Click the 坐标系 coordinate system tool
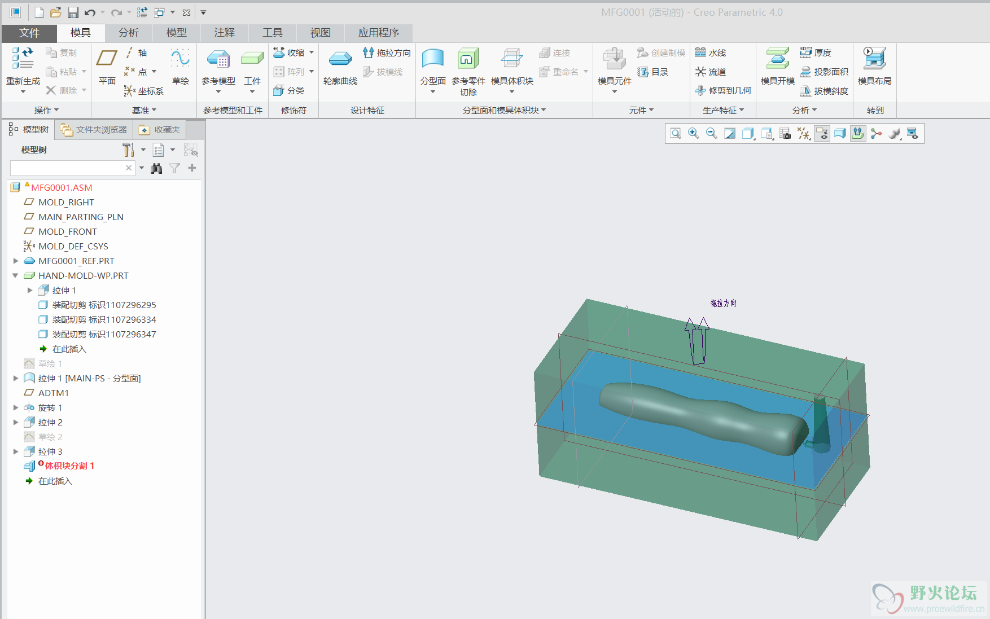 click(x=144, y=91)
